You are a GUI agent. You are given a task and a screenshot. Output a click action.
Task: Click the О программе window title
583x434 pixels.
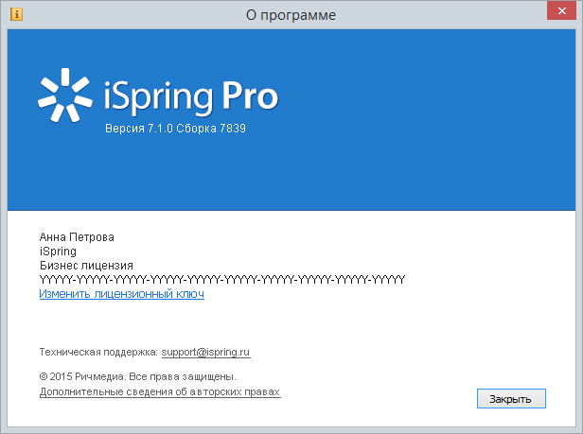pyautogui.click(x=291, y=15)
